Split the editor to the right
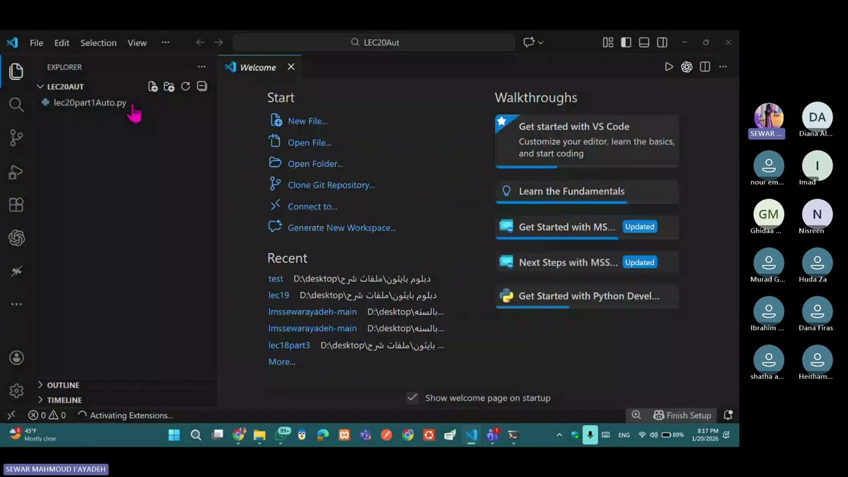 click(x=705, y=67)
